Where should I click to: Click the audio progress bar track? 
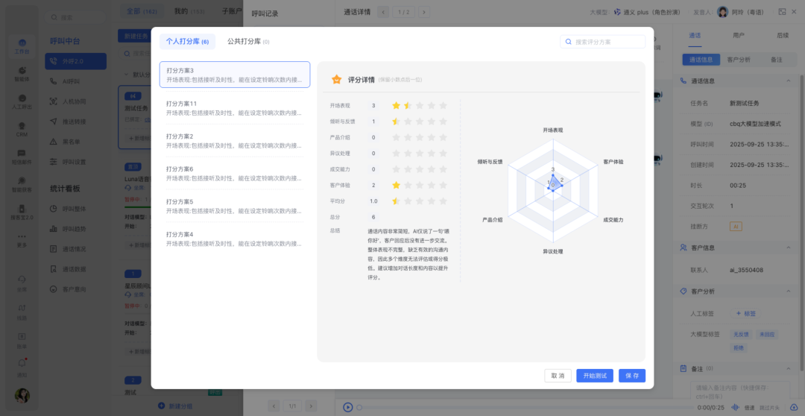522,407
